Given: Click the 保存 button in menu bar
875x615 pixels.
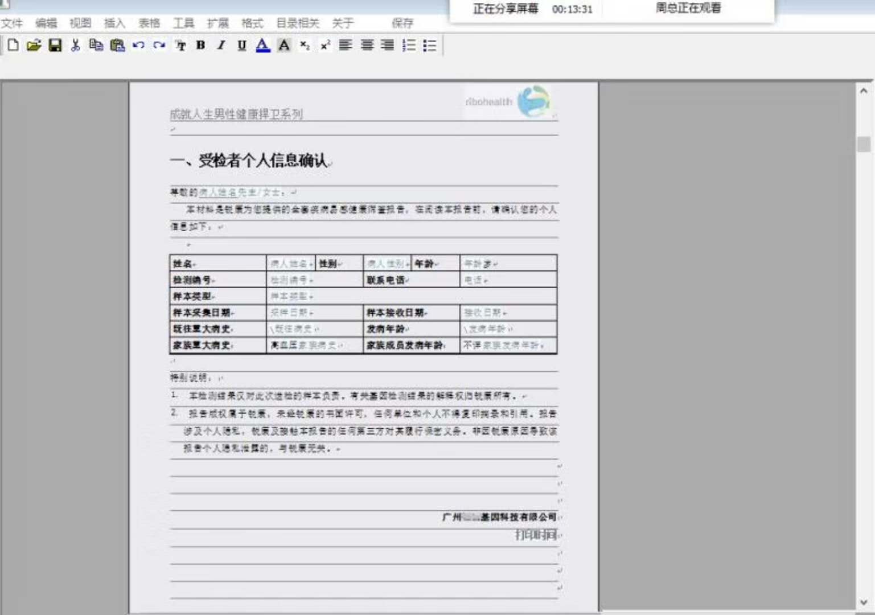Looking at the screenshot, I should [402, 23].
